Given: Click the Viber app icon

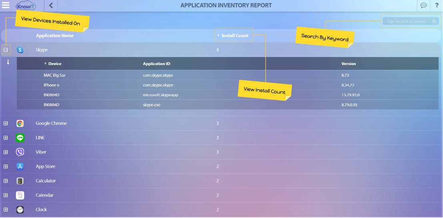Looking at the screenshot, I should 20,152.
